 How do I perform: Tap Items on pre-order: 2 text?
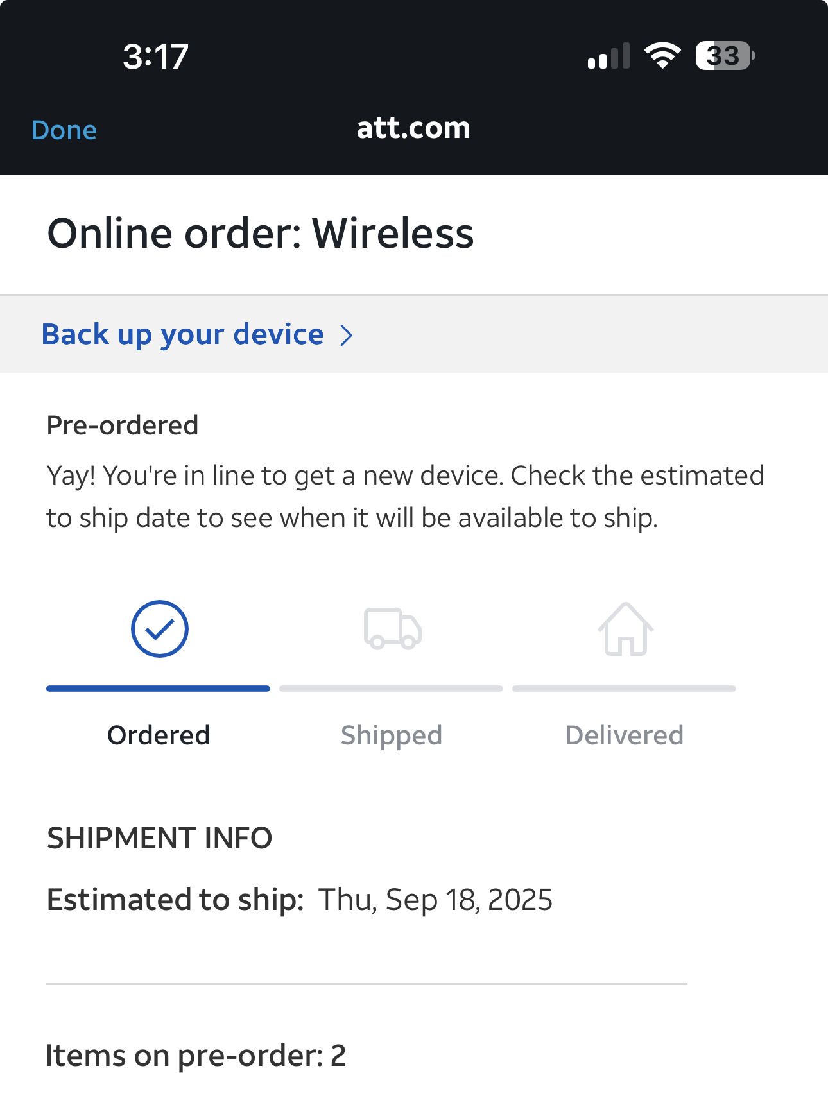[x=196, y=1056]
